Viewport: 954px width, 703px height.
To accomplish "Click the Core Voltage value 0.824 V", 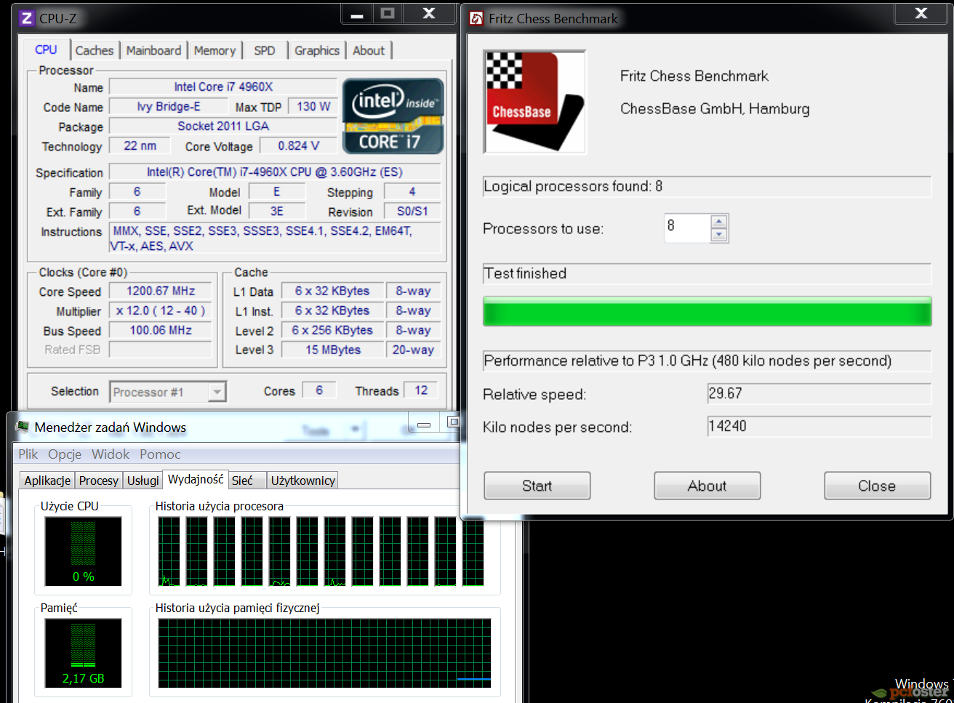I will pyautogui.click(x=298, y=145).
